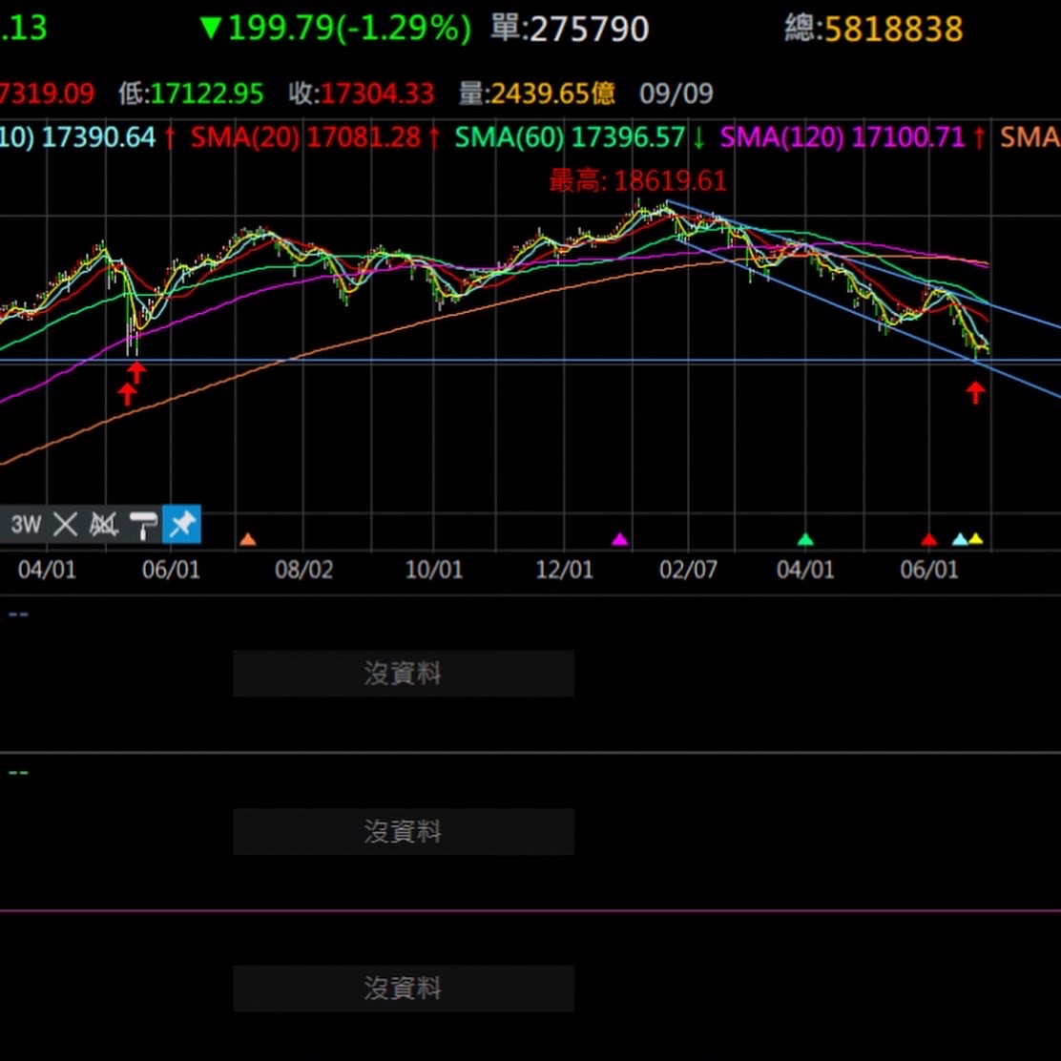Viewport: 1061px width, 1061px height.
Task: Click the 17390.64 SMA(10) value
Action: click(99, 137)
